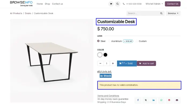The height and width of the screenshot is (106, 187).
Task: Share product by email icon
Action: [177, 100]
